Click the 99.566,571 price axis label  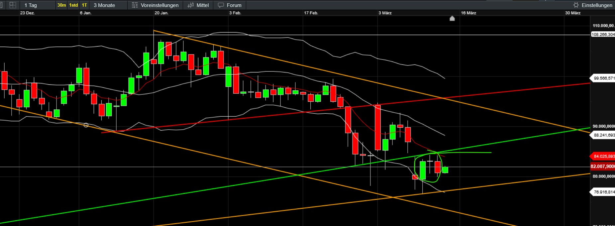(603, 78)
